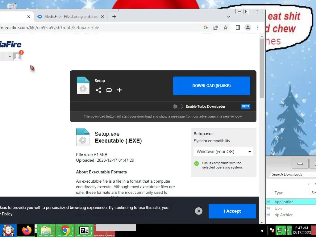Viewport: 316px width, 237px height.
Task: Click the System compatibility label
Action: tap(212, 141)
